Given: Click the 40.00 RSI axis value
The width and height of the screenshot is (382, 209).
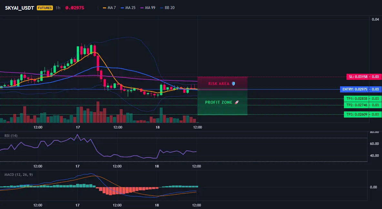Looking at the screenshot, I should click(x=375, y=156).
